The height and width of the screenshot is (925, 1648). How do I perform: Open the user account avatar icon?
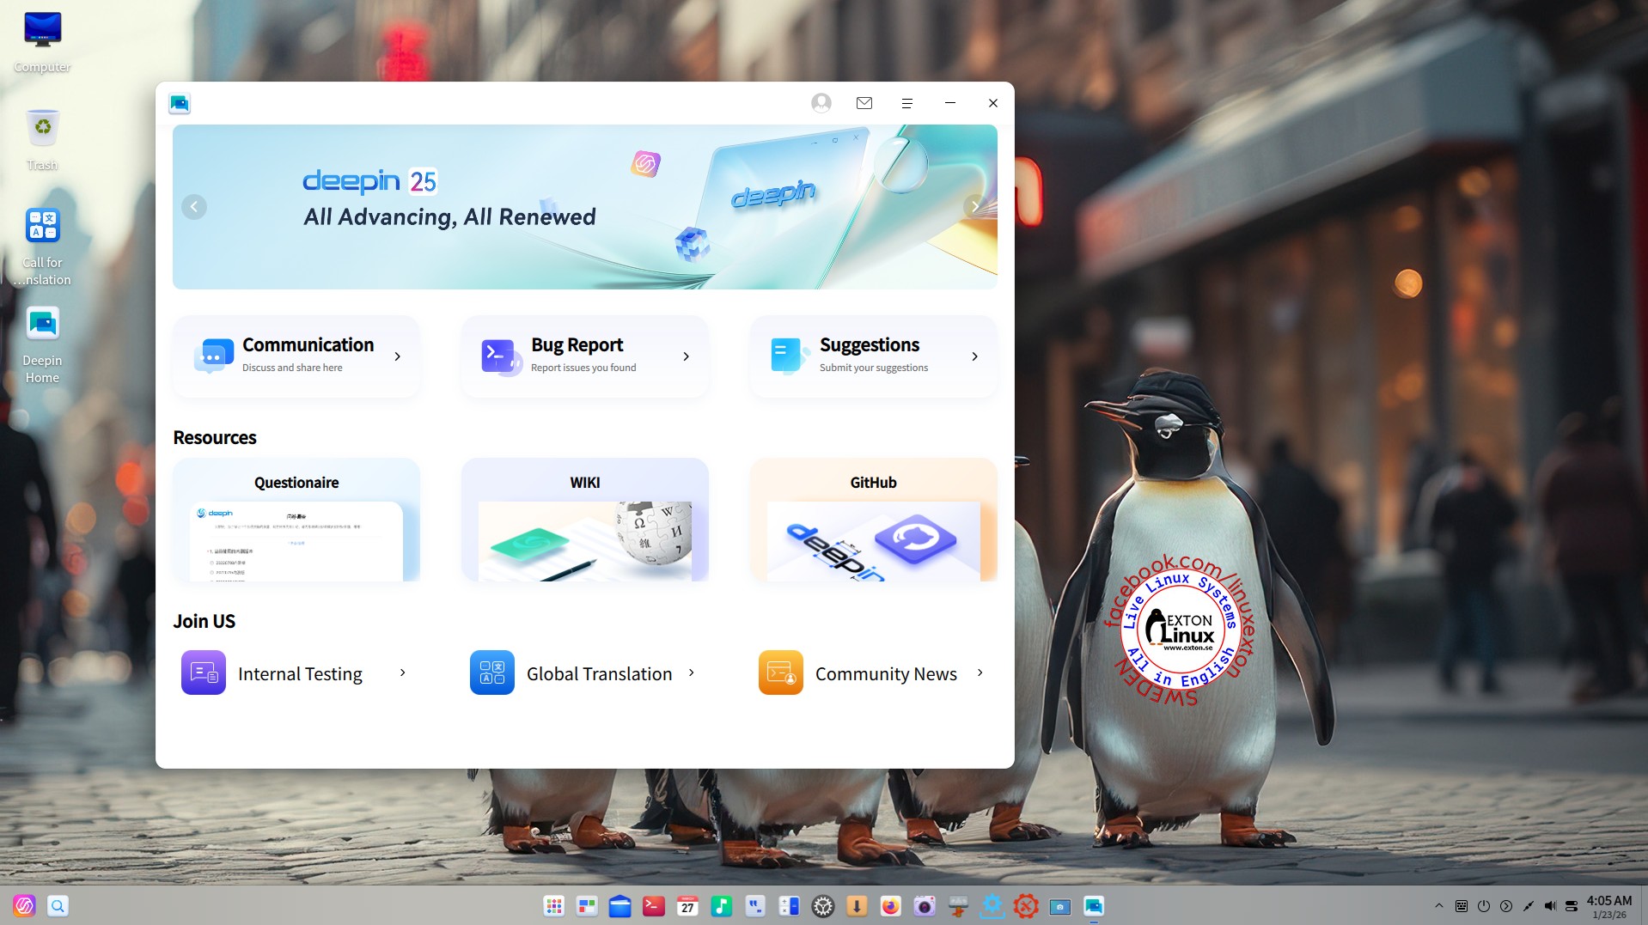821,103
